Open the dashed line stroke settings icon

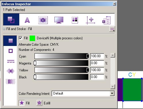(11, 61)
